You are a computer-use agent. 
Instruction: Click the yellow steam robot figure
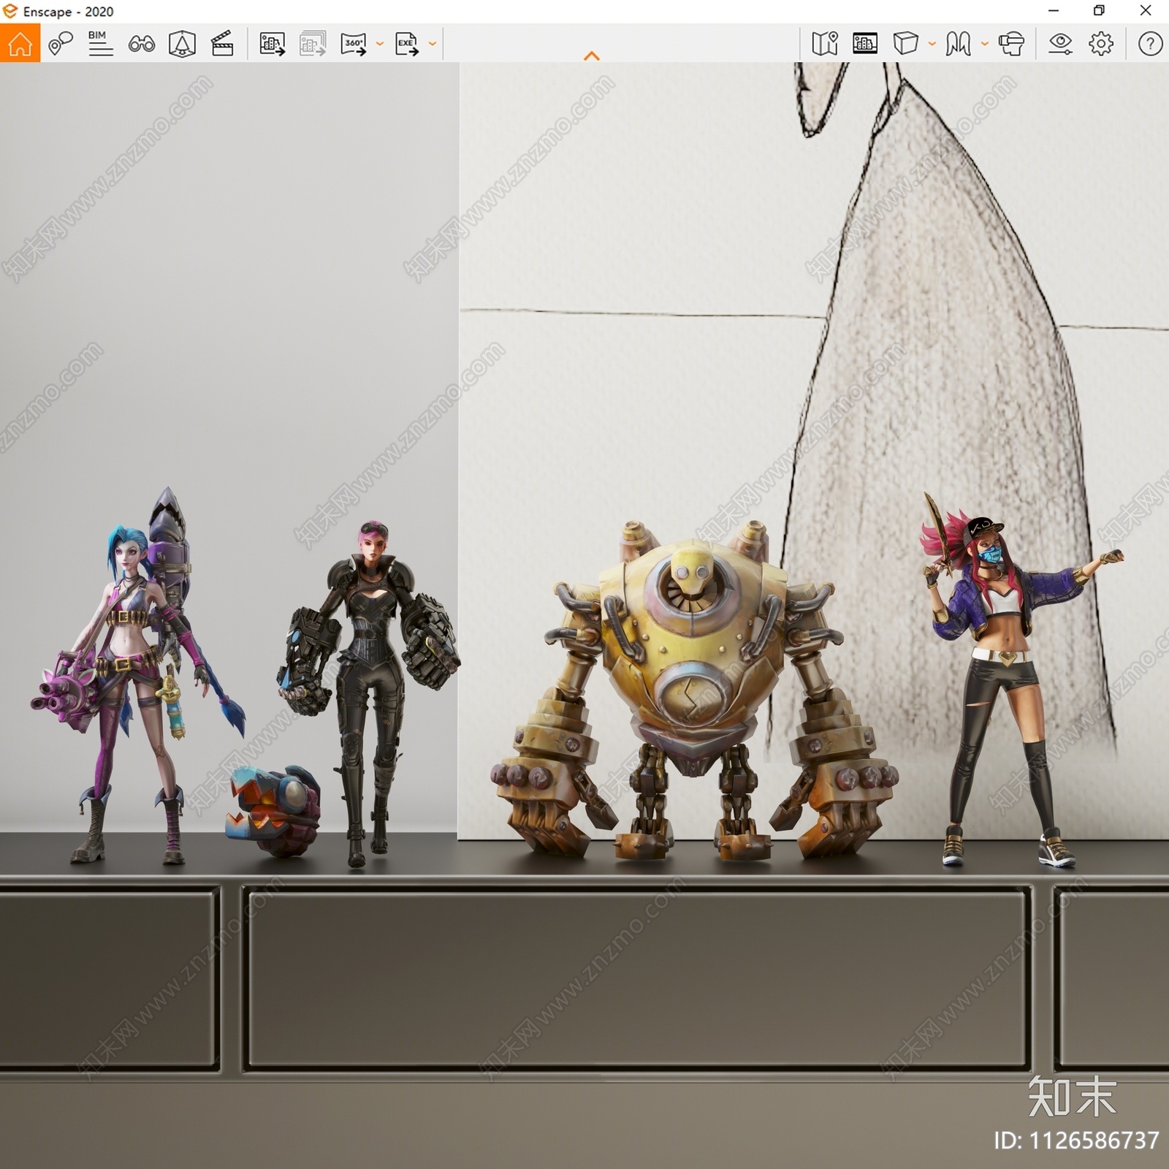[694, 690]
